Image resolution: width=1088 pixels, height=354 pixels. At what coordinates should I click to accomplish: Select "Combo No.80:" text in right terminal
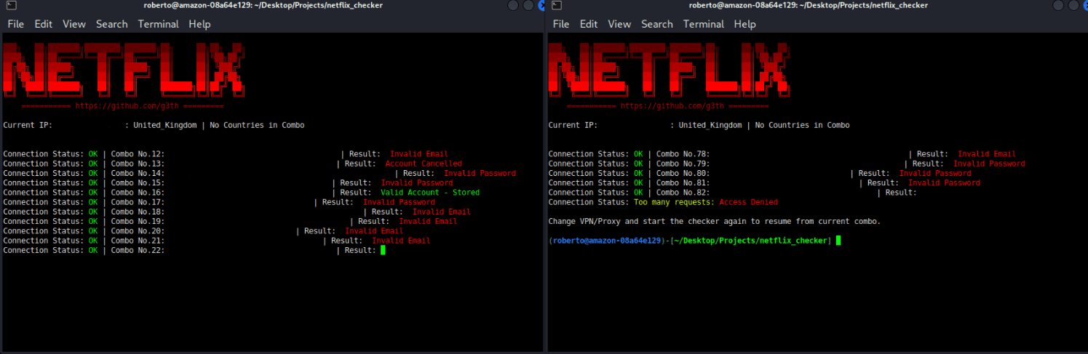pos(683,173)
